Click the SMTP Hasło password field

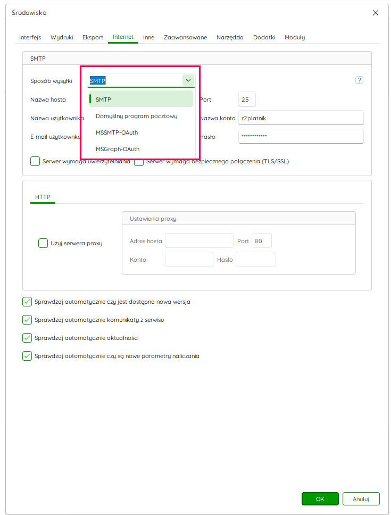[x=301, y=136]
